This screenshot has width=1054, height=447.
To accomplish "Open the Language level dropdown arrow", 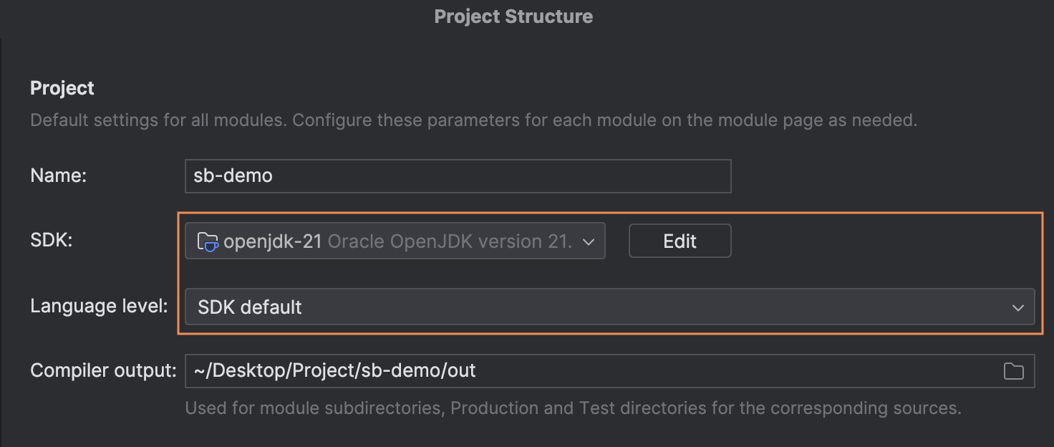I will click(x=1017, y=308).
